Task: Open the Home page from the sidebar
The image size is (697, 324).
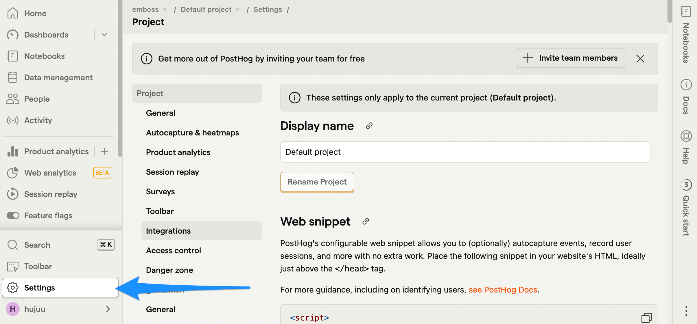Action: point(35,13)
